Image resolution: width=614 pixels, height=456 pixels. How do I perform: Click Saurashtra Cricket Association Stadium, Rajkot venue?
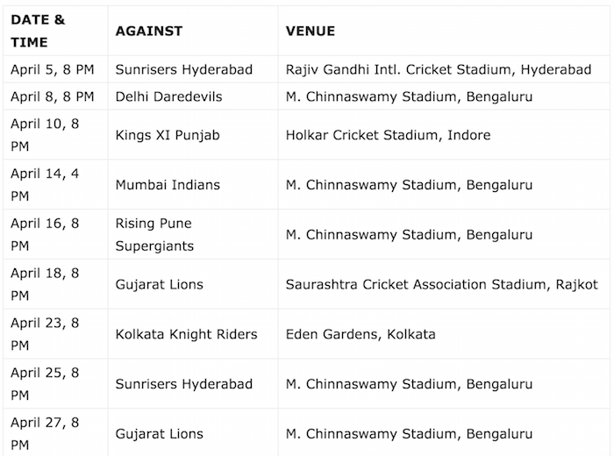442,284
